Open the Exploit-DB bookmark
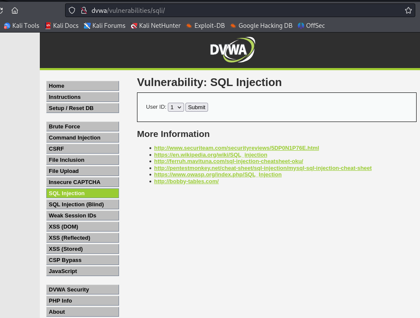This screenshot has width=420, height=318. click(x=206, y=26)
